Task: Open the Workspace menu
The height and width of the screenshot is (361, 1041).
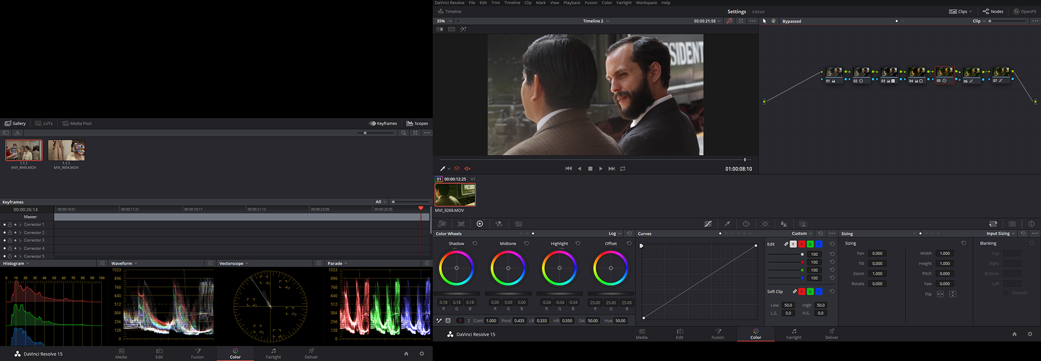Action: pos(646,3)
